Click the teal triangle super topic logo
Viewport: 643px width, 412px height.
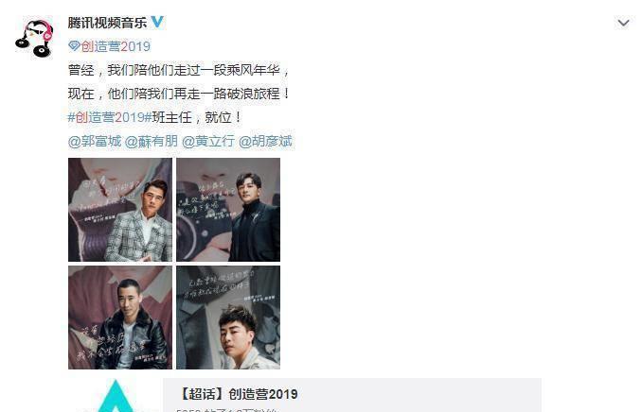coord(116,396)
